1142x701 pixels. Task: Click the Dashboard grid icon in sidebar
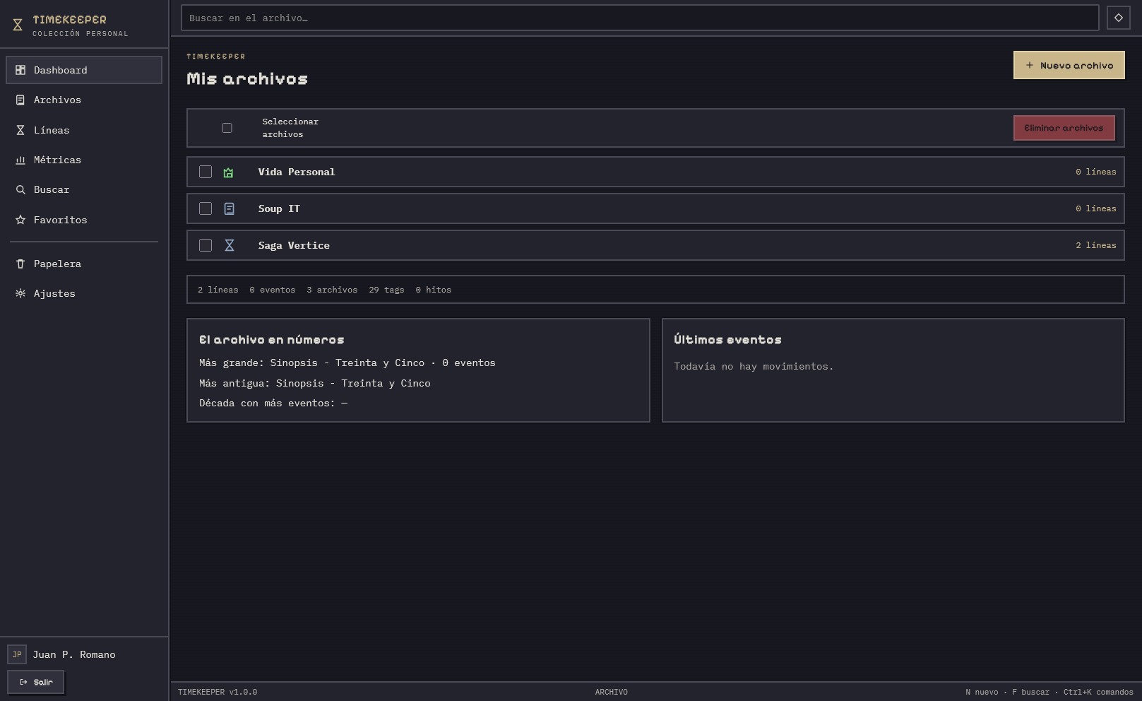20,70
